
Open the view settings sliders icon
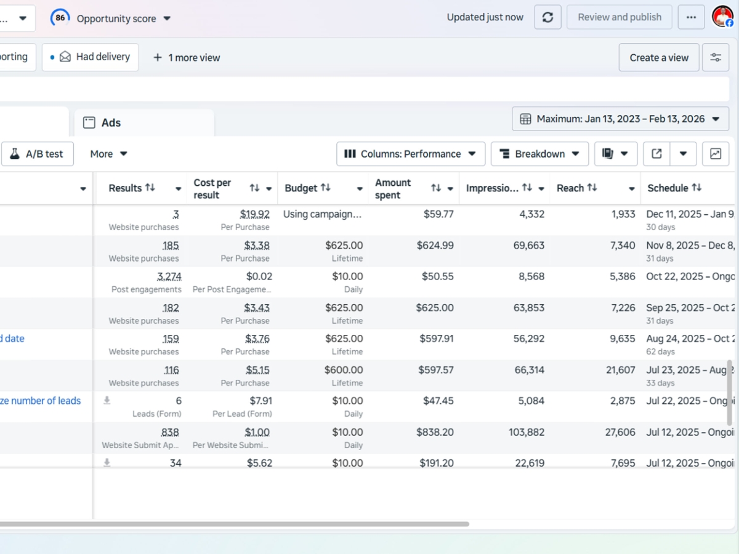click(716, 57)
